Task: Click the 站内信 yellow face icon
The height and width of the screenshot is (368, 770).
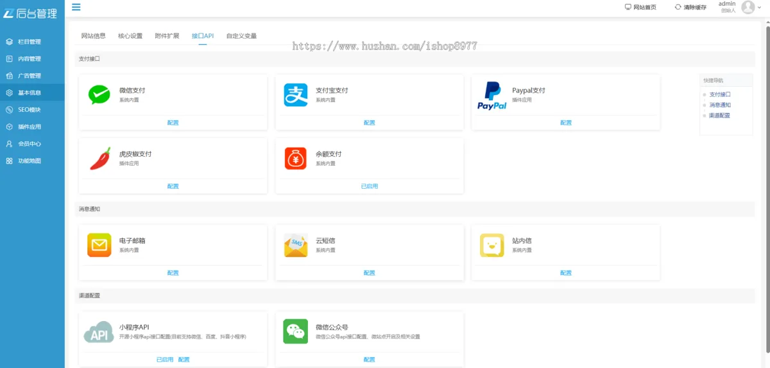Action: point(492,245)
